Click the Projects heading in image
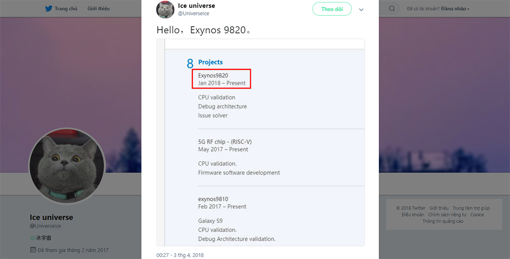This screenshot has height=259, width=510. point(210,62)
